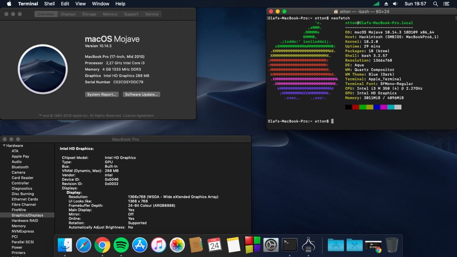The width and height of the screenshot is (457, 257).
Task: Switch to the Displays tab
Action: (68, 14)
